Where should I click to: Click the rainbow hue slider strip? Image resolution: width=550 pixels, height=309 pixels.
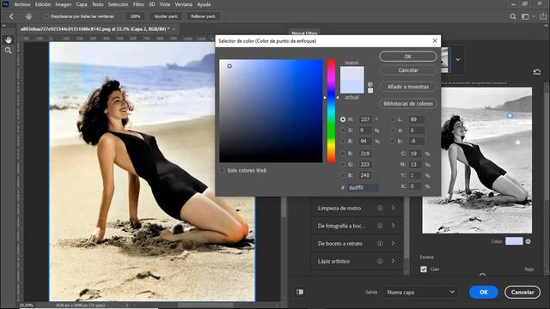[331, 111]
